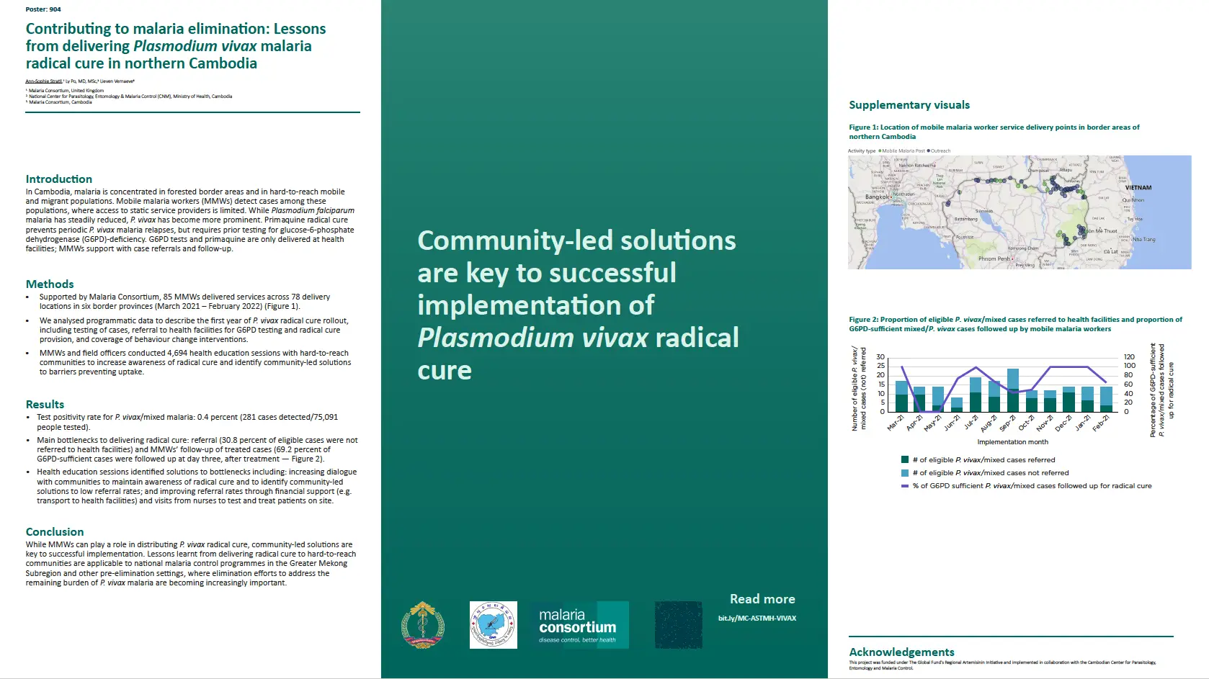
Task: Click the round blue CNM map logo
Action: click(x=494, y=625)
